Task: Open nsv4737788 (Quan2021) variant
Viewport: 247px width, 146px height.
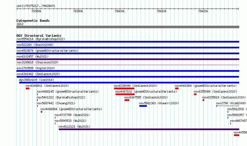Action: click(72, 115)
